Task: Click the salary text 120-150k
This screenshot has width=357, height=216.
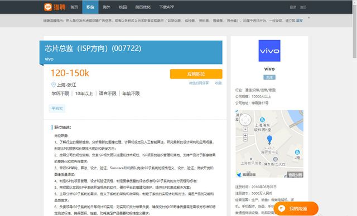Action: pos(70,73)
